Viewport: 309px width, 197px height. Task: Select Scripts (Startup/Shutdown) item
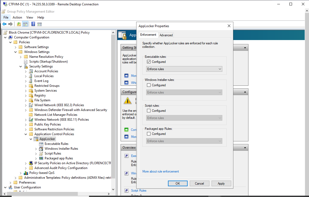pos(48,62)
